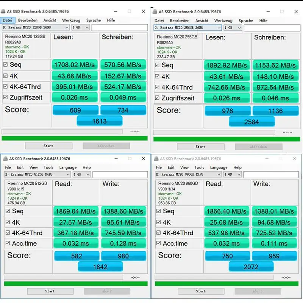Toggle Acc.time checkbox in the 512GB window
Screen dimensions: 303x303
(8, 243)
